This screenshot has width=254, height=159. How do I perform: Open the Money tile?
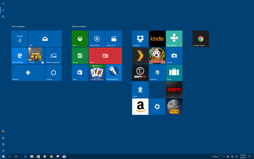pyautogui.click(x=80, y=56)
